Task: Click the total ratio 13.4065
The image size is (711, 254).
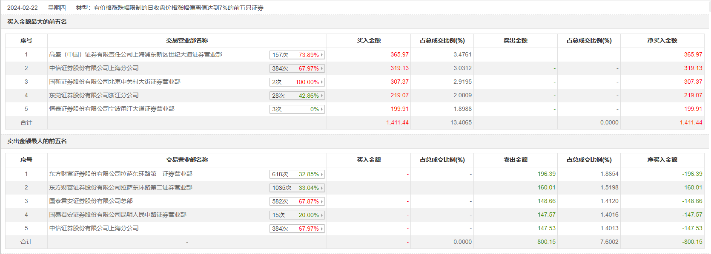Action: coord(461,122)
